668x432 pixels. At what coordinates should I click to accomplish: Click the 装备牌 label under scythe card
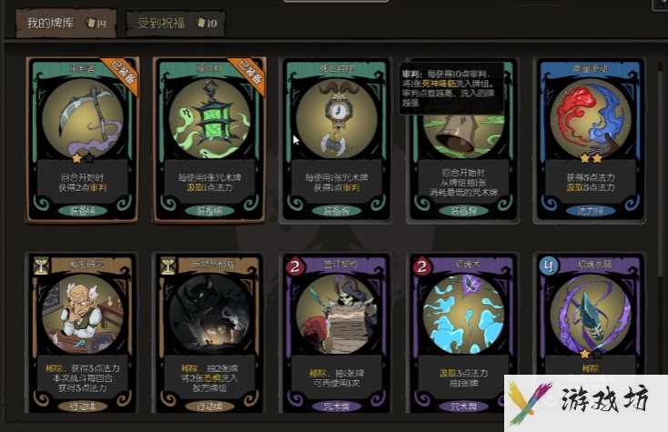[83, 211]
